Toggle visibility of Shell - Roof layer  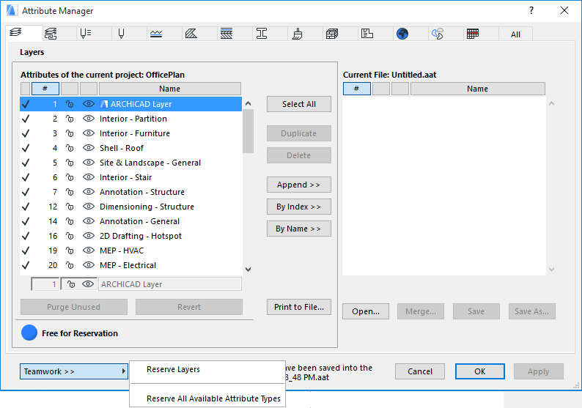89,148
